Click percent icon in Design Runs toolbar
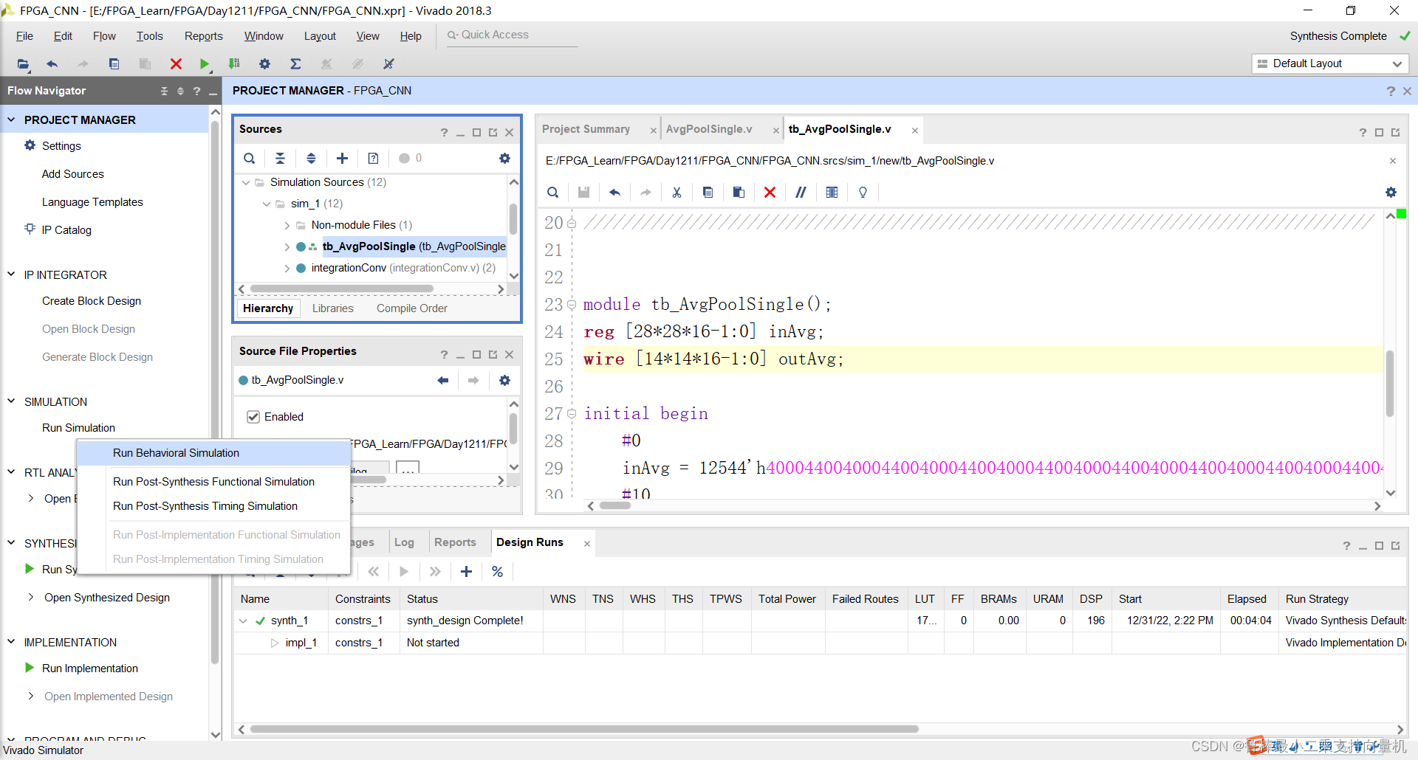Screen dimensions: 1418x760 (x=497, y=572)
